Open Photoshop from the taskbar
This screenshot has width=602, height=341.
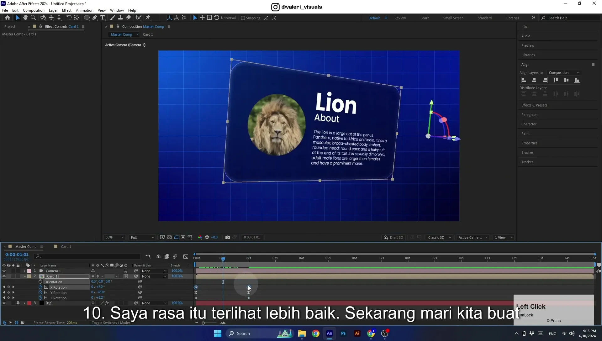pos(343,333)
